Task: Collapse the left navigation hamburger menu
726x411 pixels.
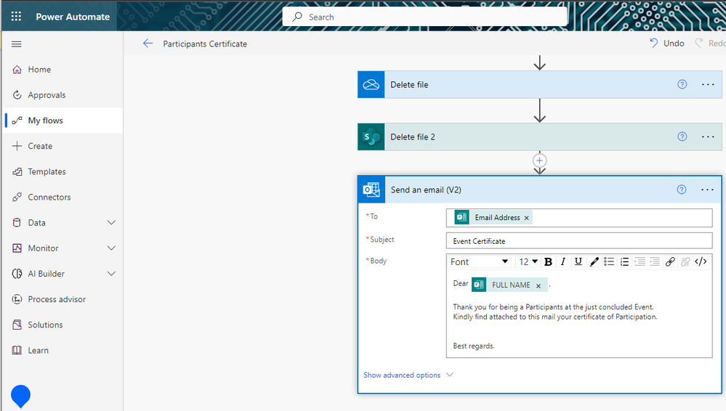Action: click(16, 44)
